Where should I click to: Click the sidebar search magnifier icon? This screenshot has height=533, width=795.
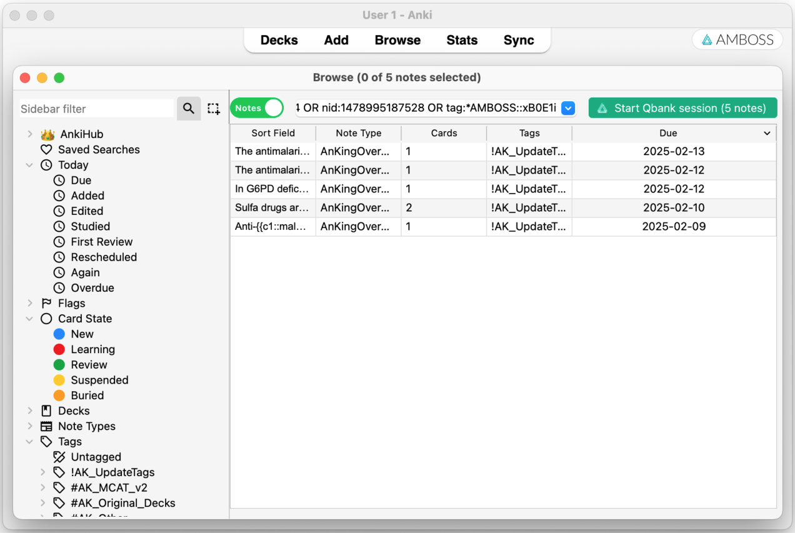point(189,109)
